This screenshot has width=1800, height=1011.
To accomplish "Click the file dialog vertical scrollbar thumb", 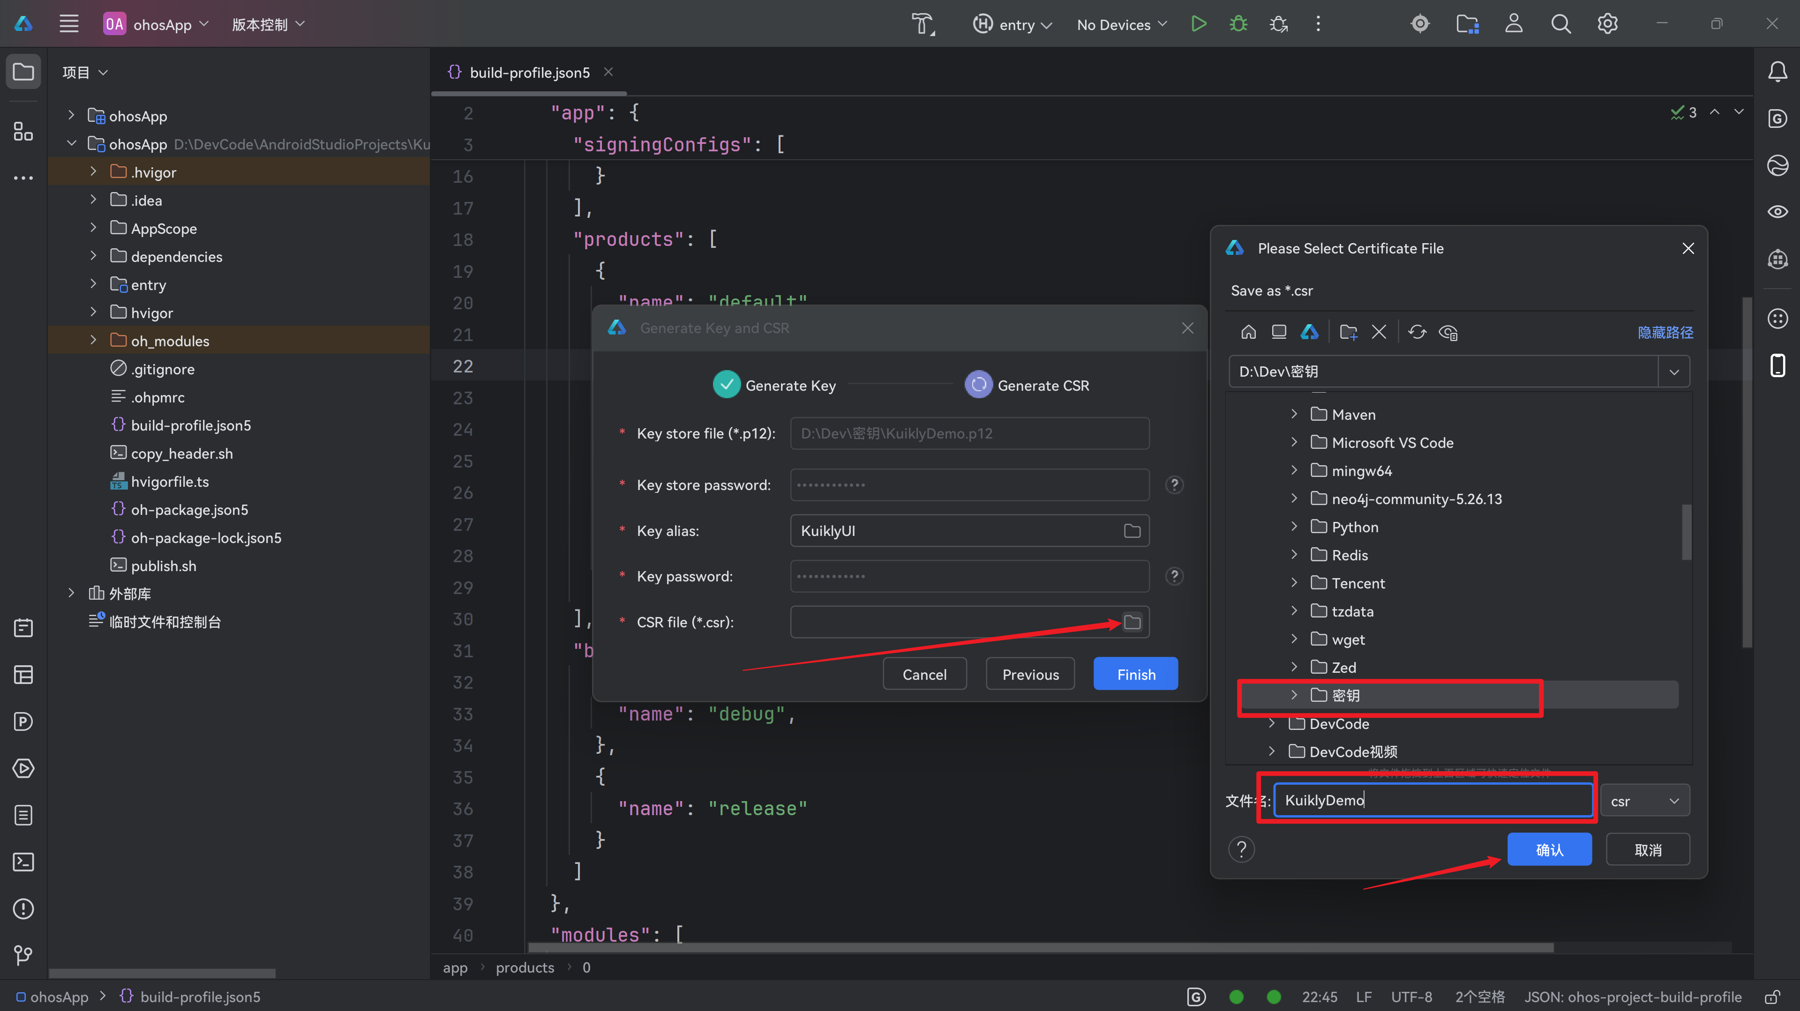I will [1686, 532].
